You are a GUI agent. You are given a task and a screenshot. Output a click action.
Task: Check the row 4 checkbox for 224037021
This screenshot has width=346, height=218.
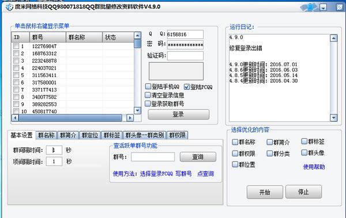coord(16,68)
